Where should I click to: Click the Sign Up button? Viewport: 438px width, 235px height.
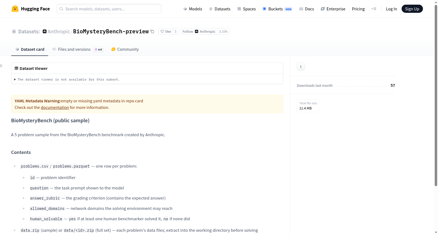tap(412, 9)
